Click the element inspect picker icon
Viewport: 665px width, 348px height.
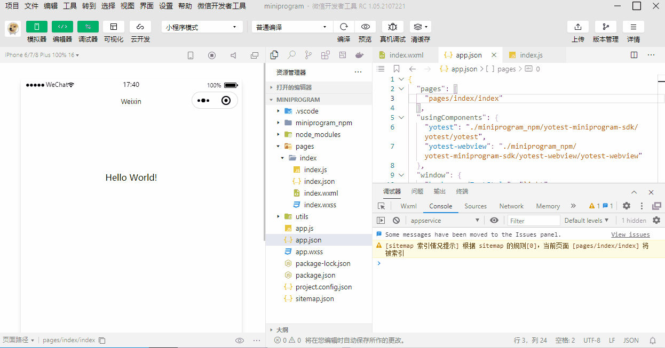coord(381,206)
